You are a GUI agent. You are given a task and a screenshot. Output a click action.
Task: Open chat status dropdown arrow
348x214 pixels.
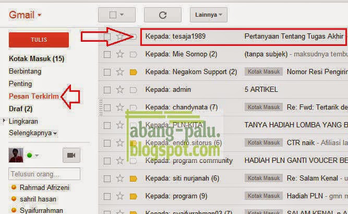click(37, 156)
